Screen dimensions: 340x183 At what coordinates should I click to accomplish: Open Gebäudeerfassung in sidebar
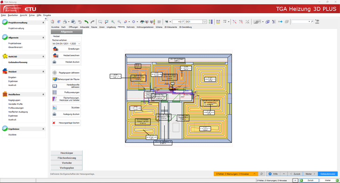pos(18,62)
